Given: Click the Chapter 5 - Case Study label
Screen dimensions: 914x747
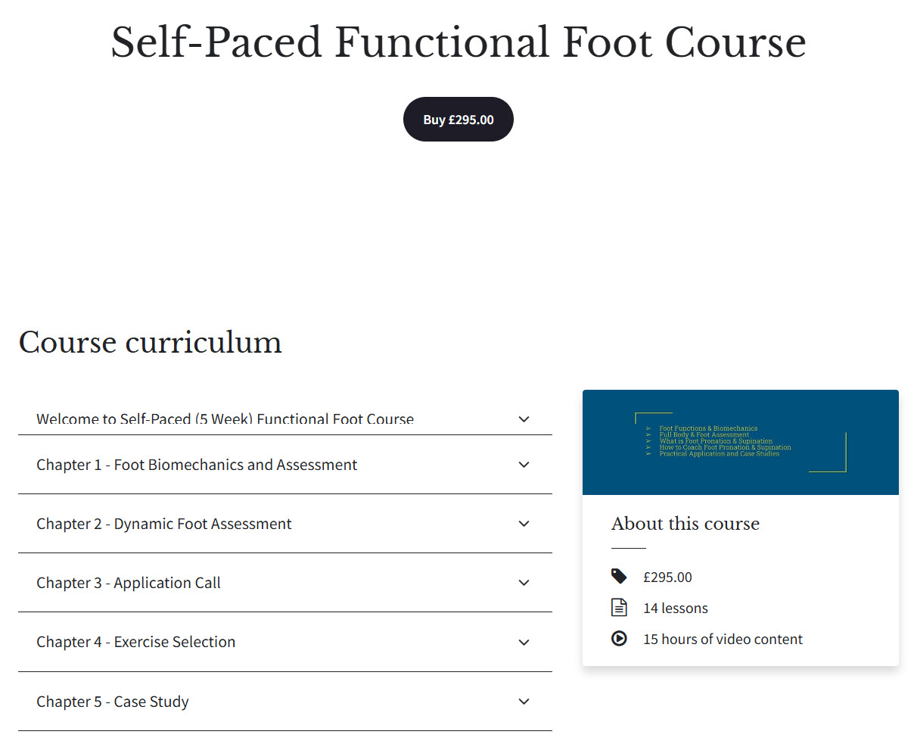Looking at the screenshot, I should (x=113, y=702).
